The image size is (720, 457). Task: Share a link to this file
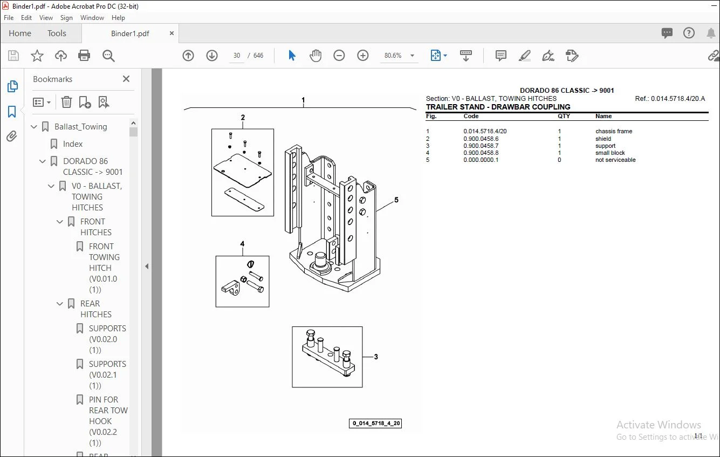pos(714,56)
